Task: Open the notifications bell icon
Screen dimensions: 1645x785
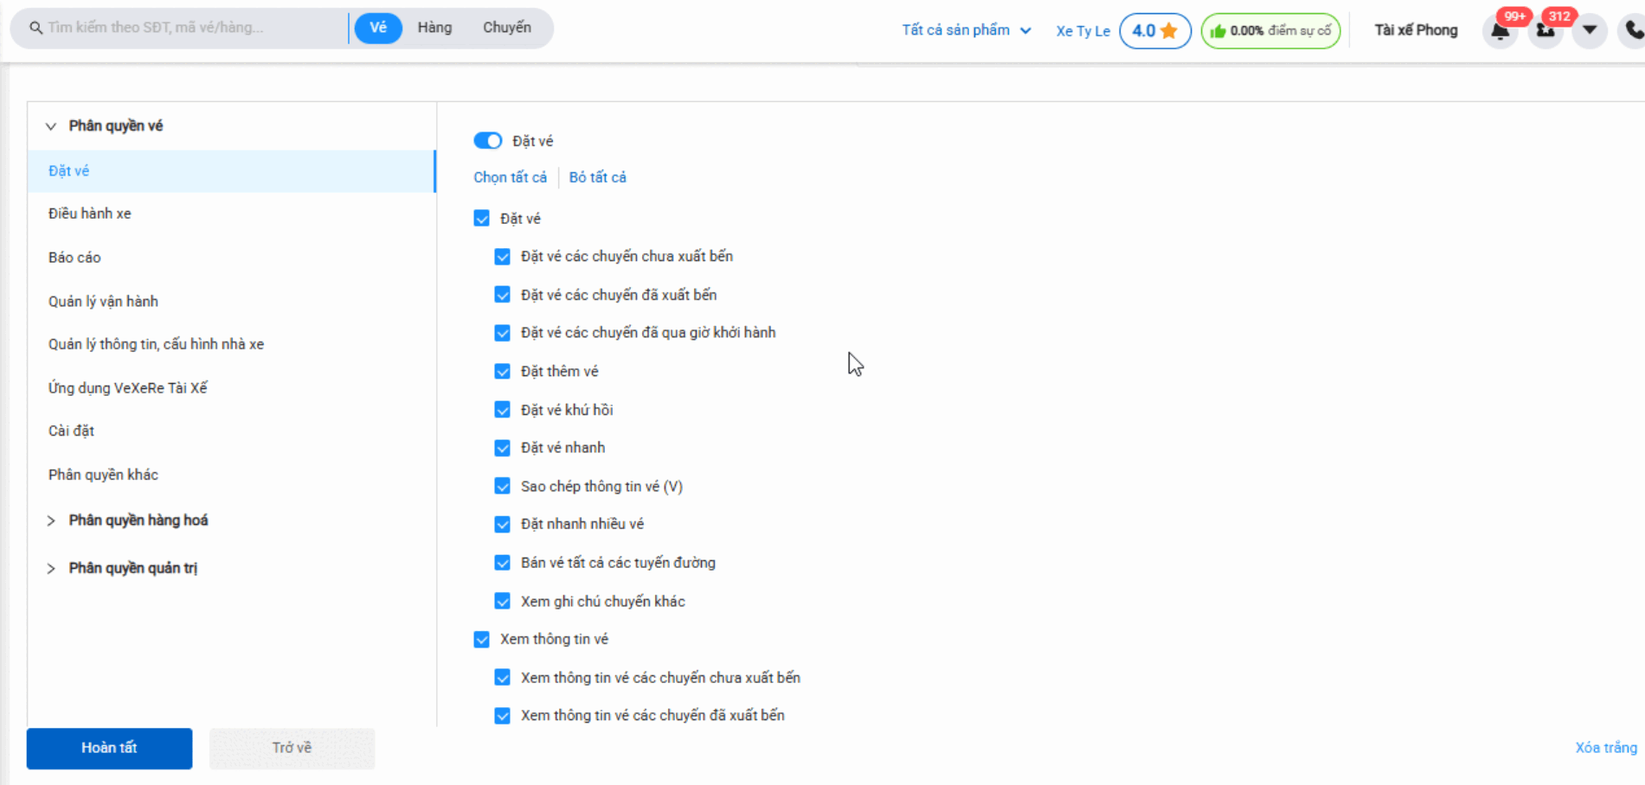Action: [1500, 31]
